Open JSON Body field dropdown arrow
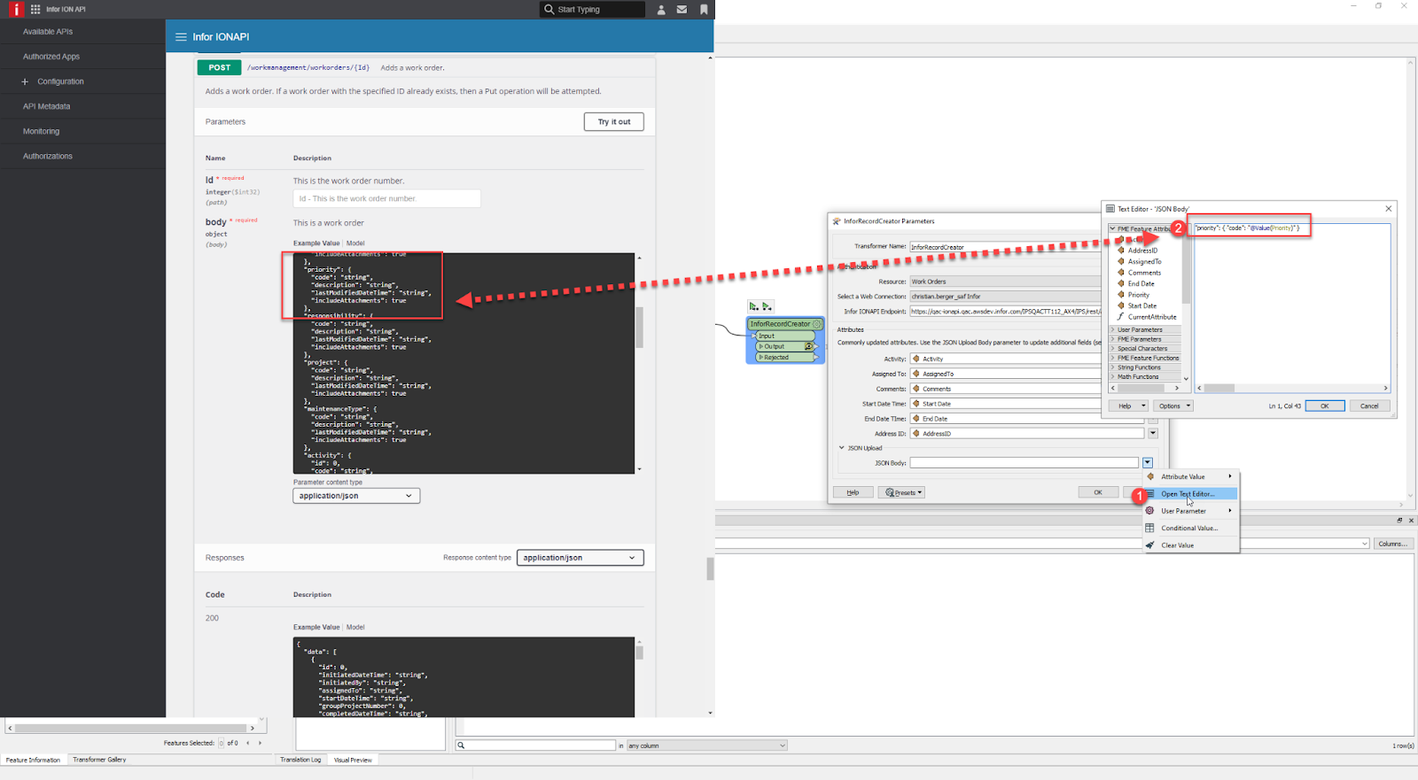 pyautogui.click(x=1148, y=462)
